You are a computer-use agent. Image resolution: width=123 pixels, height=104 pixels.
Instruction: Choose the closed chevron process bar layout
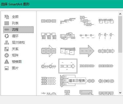point(106,66)
